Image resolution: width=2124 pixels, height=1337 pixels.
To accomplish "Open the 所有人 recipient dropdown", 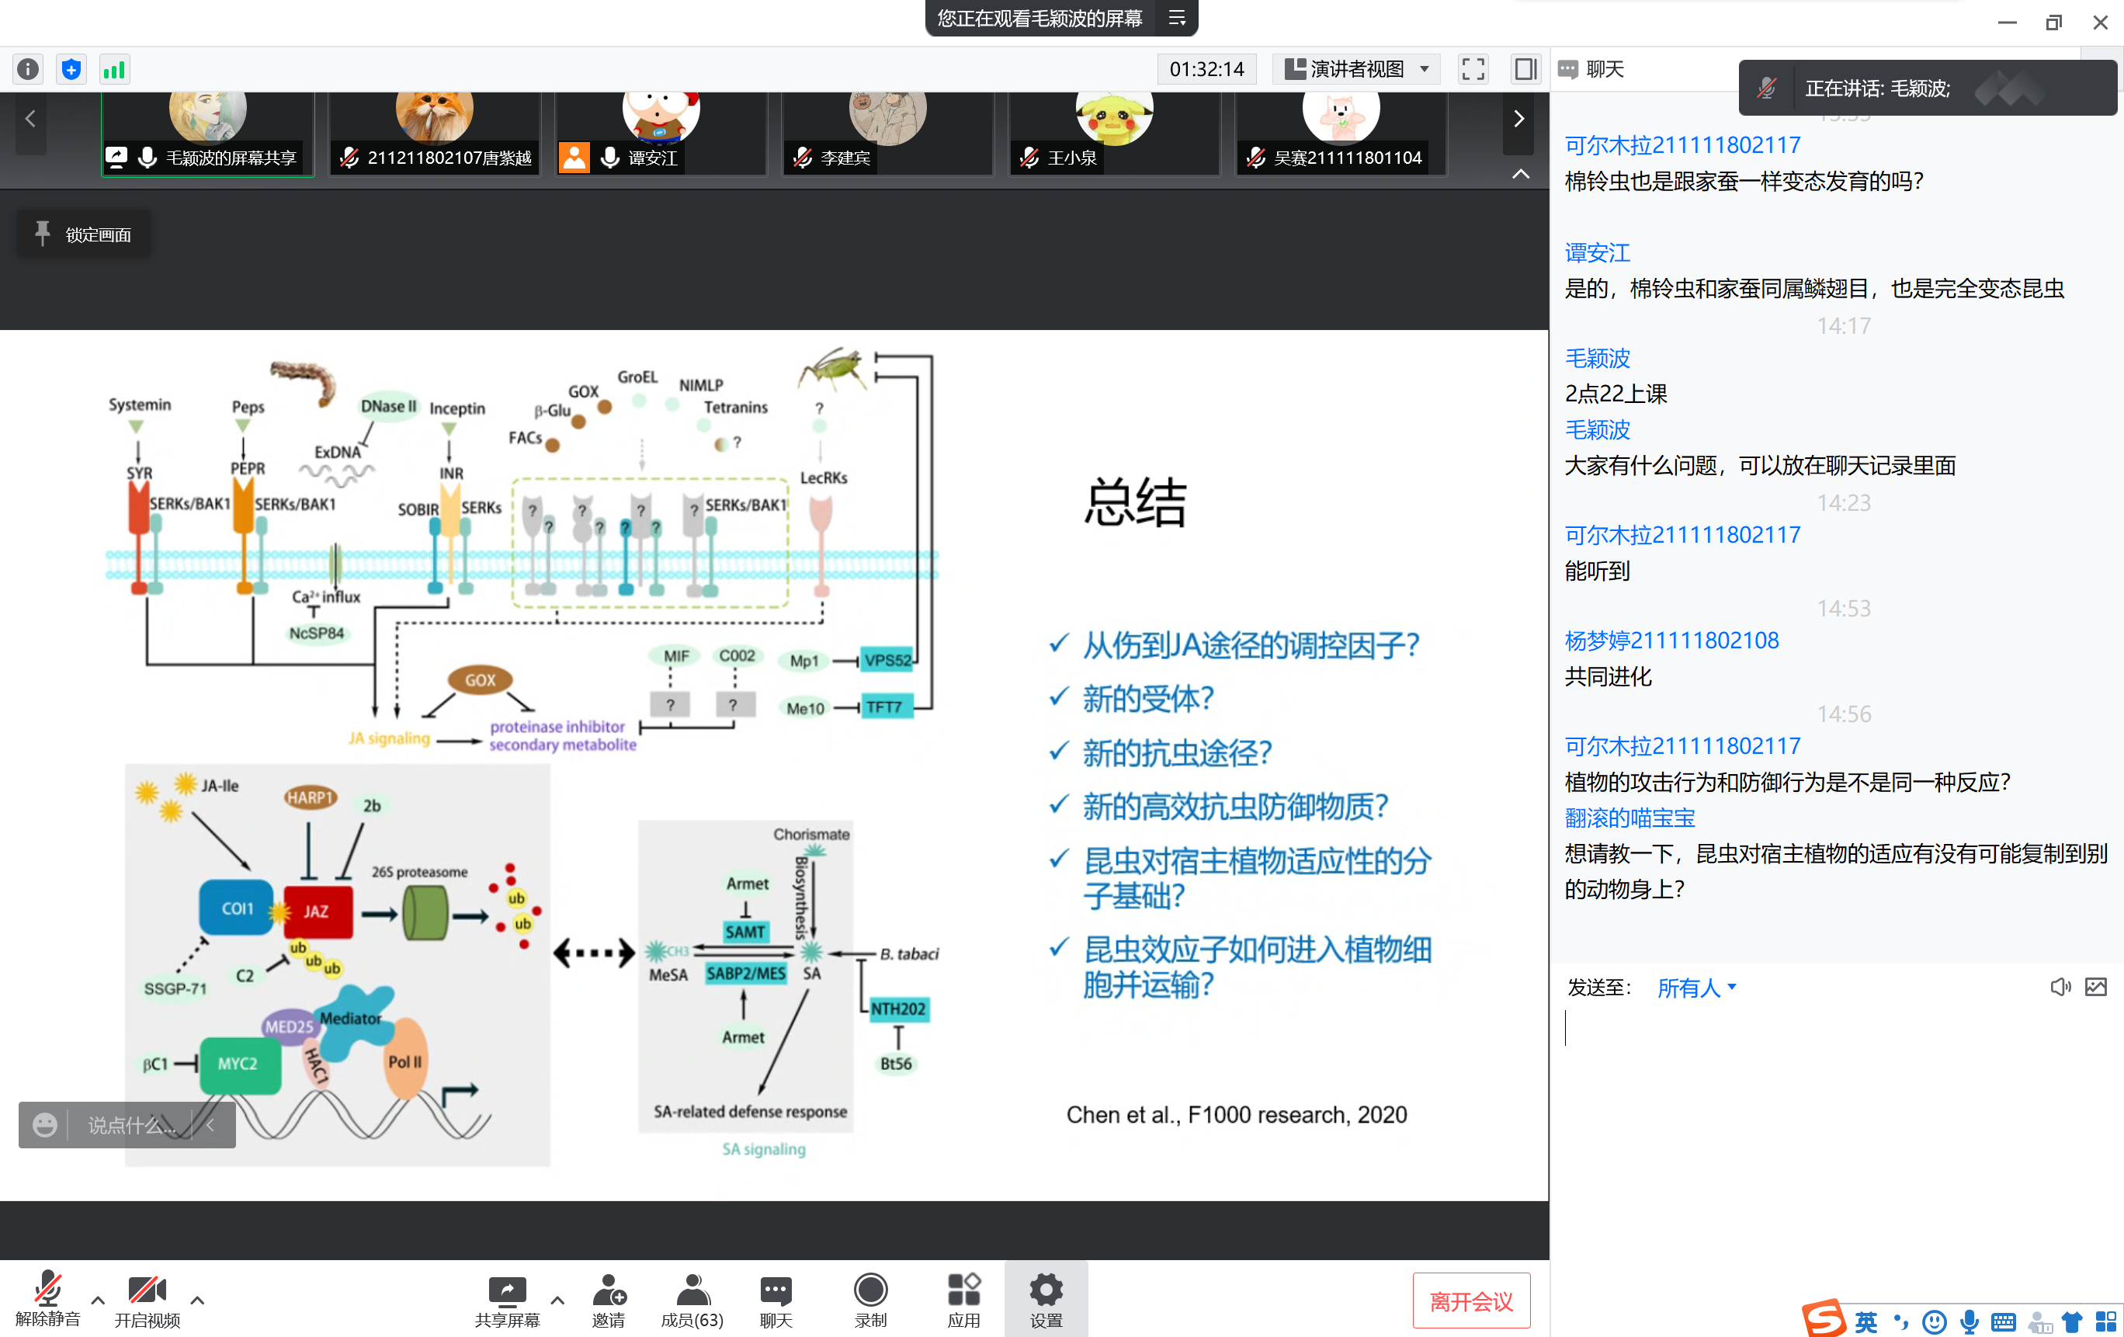I will 1695,988.
